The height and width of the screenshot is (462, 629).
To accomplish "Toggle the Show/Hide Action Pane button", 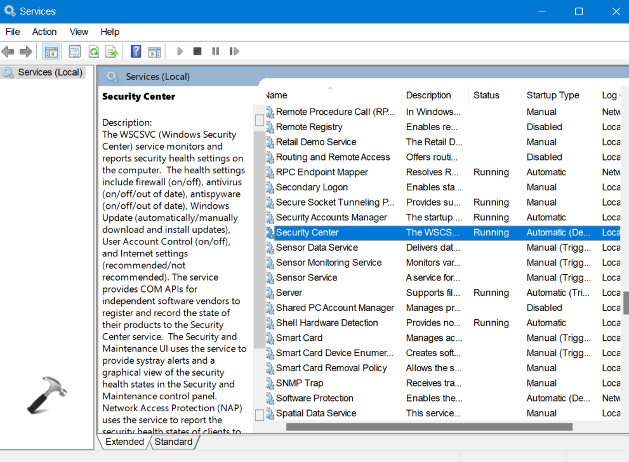I will point(154,51).
